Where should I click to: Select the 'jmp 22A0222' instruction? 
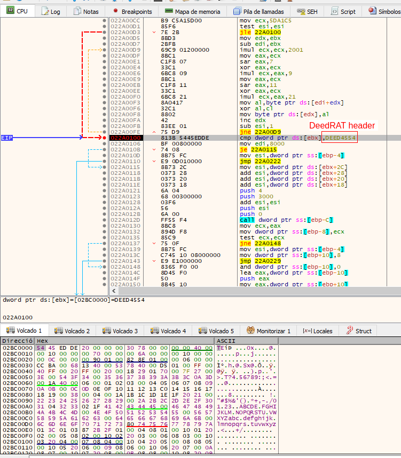(x=261, y=161)
